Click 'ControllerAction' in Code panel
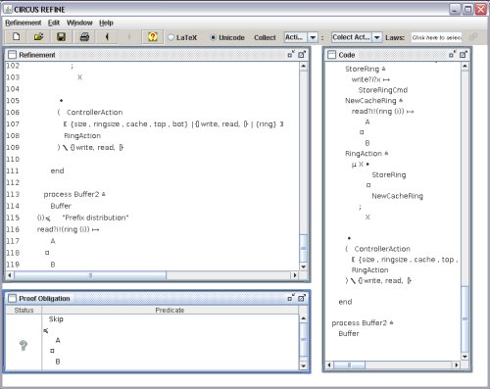Screen dimensions: 490x389 pos(382,249)
